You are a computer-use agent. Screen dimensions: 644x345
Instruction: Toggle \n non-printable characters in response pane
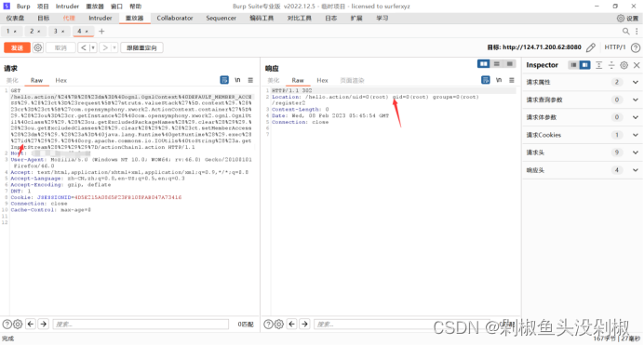tap(499, 80)
